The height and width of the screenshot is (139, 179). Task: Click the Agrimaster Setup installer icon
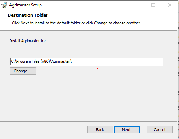[4, 5]
